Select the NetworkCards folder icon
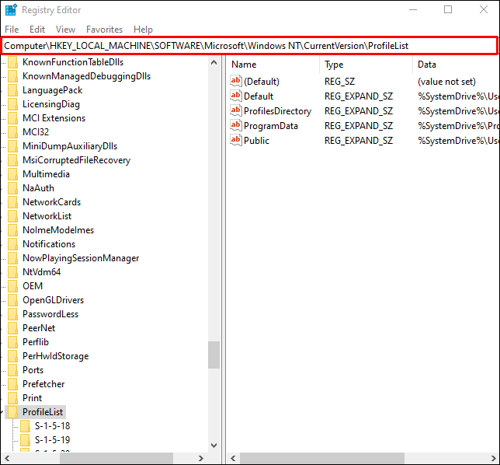Viewport: 500px width, 465px height. pos(12,202)
